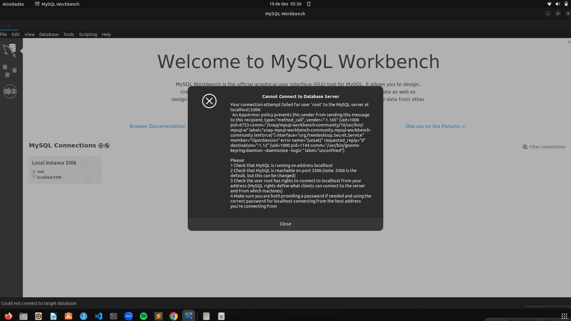Maximize the MySQL Workbench window

tap(558, 14)
